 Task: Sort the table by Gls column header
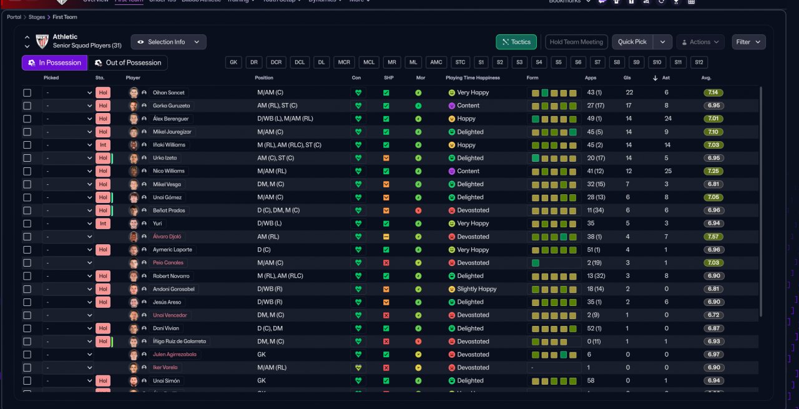tap(627, 78)
